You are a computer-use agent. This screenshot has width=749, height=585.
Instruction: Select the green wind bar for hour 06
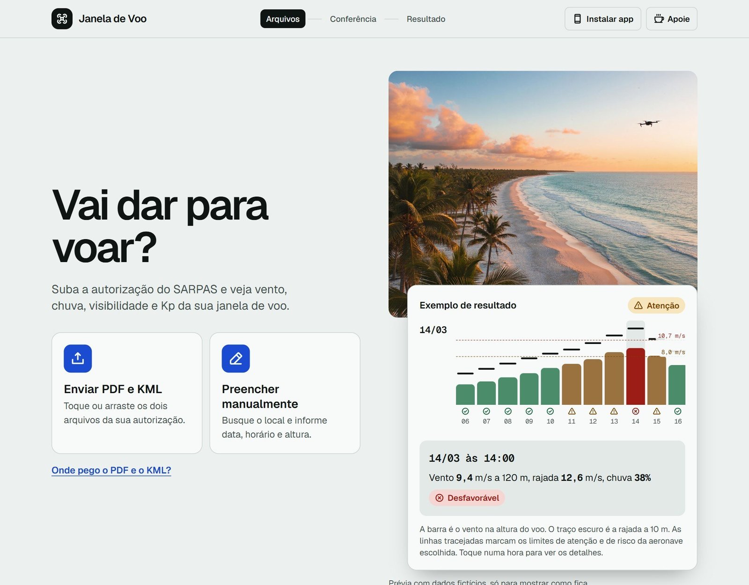coord(465,395)
